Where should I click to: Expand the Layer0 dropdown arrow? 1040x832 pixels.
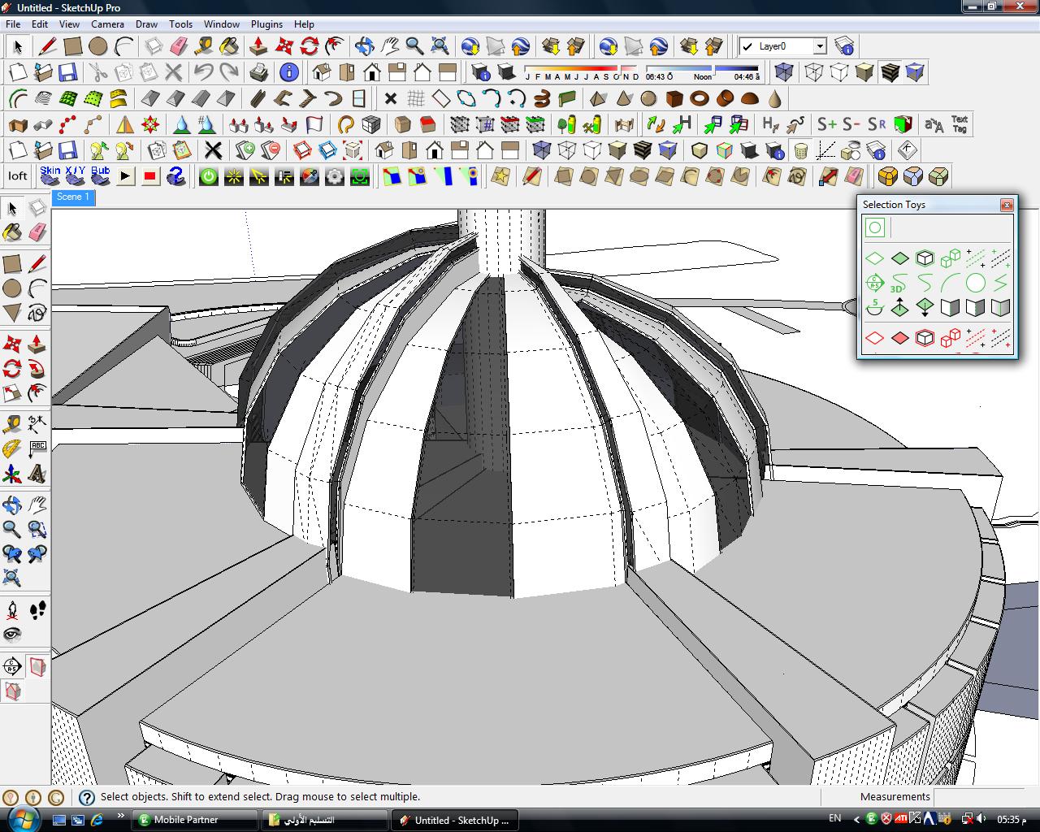[819, 46]
